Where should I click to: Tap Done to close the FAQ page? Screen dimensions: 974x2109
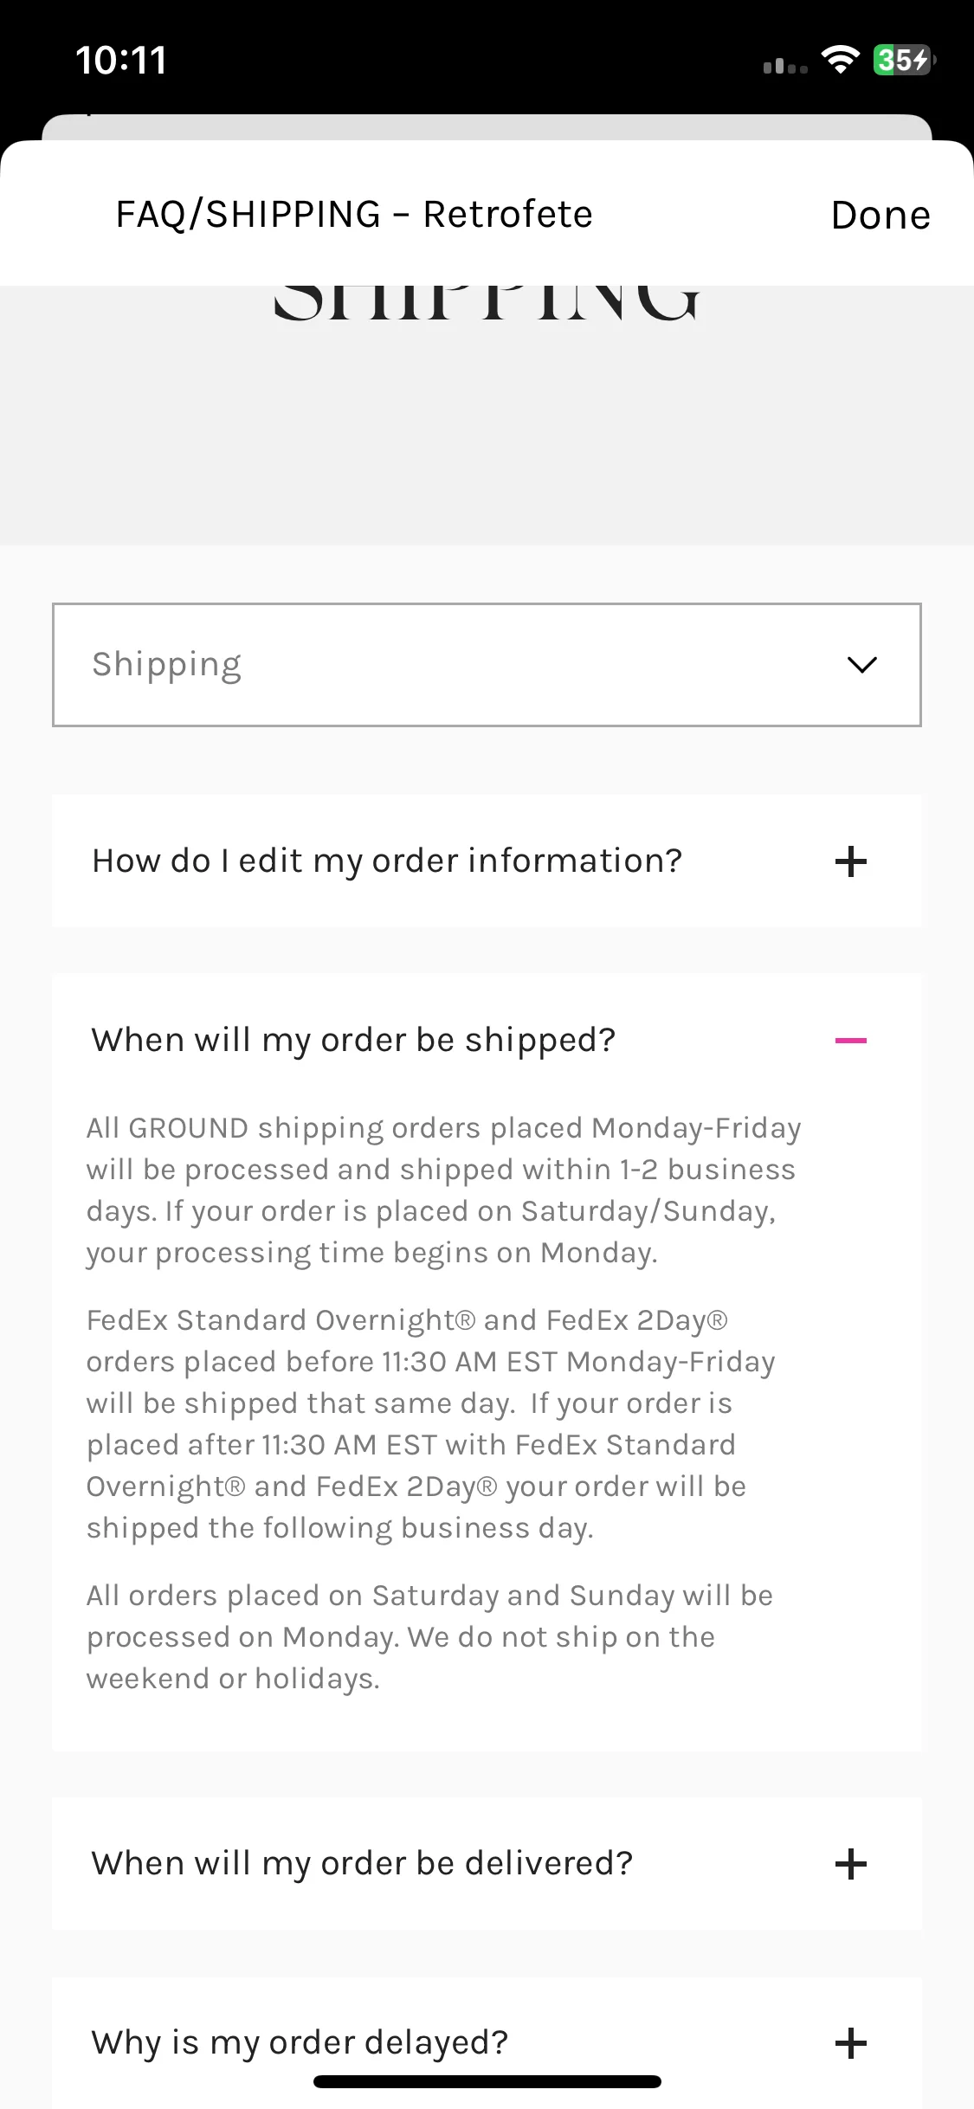click(x=880, y=215)
